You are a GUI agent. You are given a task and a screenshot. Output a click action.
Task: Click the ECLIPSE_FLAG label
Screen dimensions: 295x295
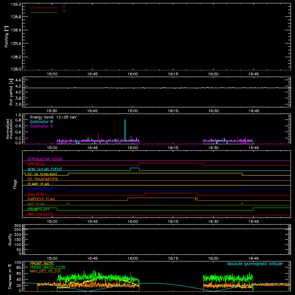click(40, 189)
